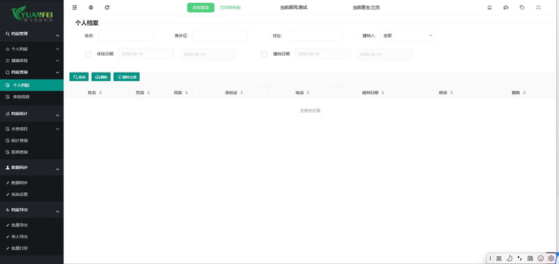Screen dimensions: 559x264
Task: Open the 医师查询 menu item
Action: click(x=31, y=152)
